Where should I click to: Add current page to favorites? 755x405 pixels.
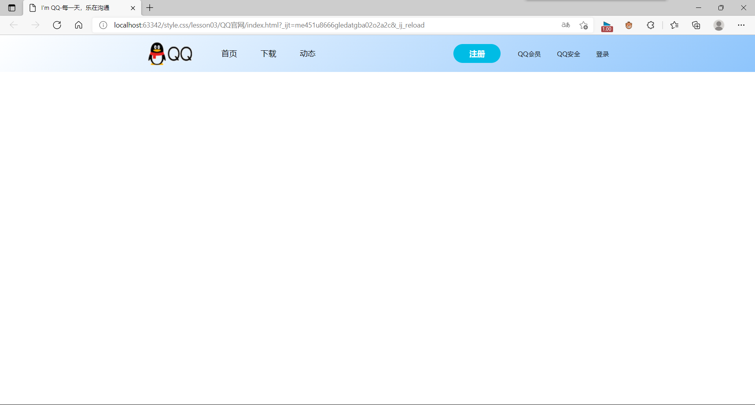[x=584, y=25]
